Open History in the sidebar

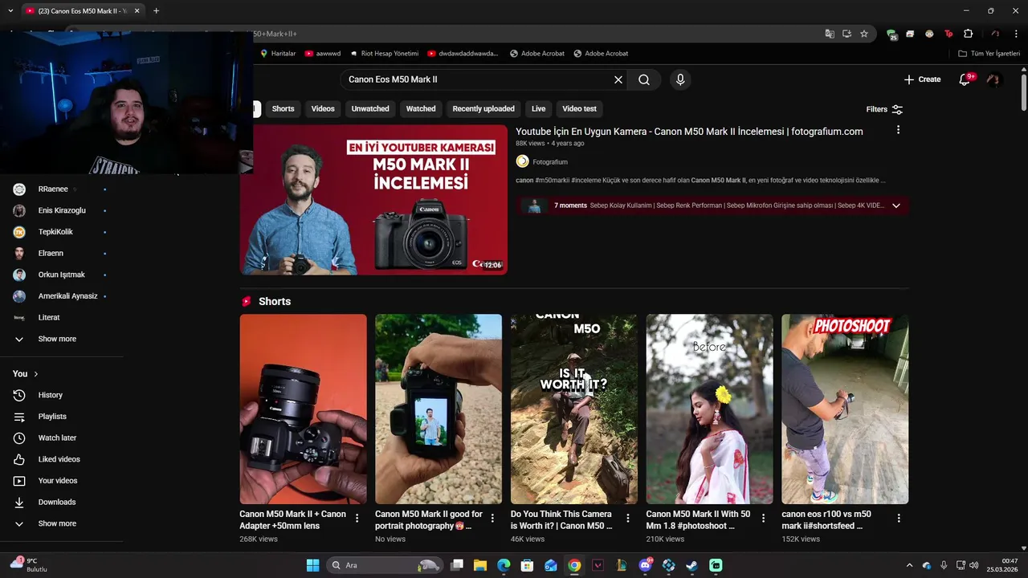(x=50, y=395)
